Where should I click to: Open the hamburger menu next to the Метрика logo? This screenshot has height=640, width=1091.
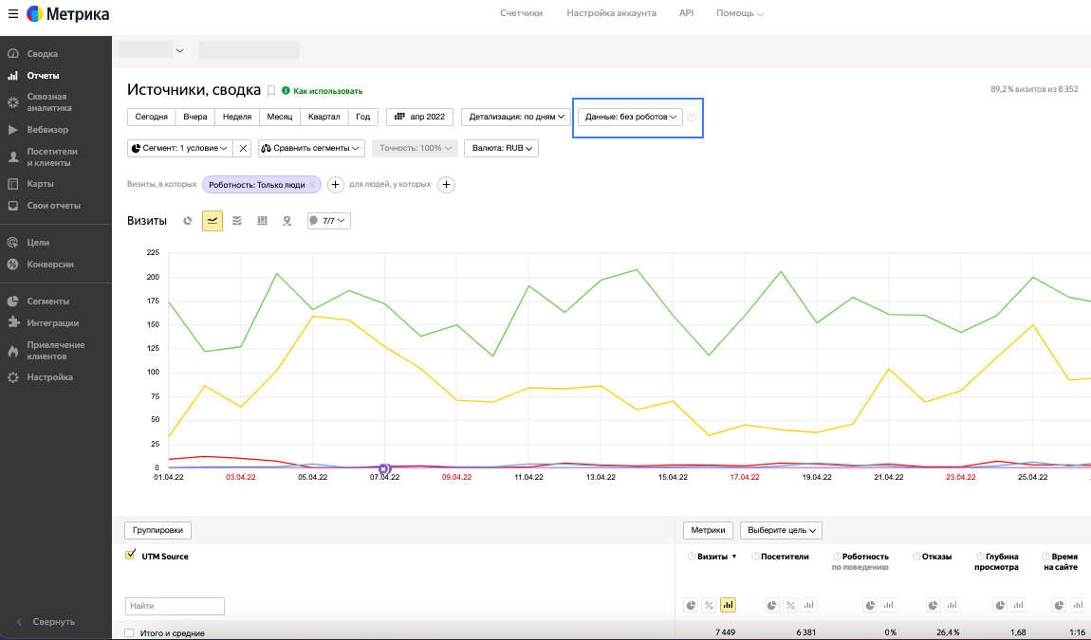(13, 14)
